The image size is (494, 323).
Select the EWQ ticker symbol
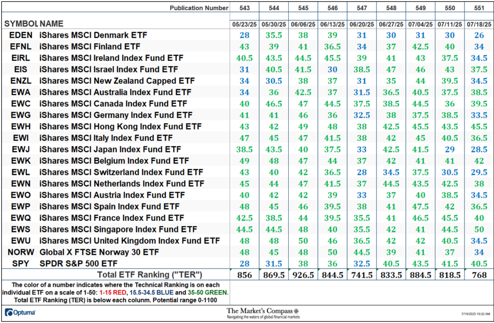pyautogui.click(x=21, y=218)
